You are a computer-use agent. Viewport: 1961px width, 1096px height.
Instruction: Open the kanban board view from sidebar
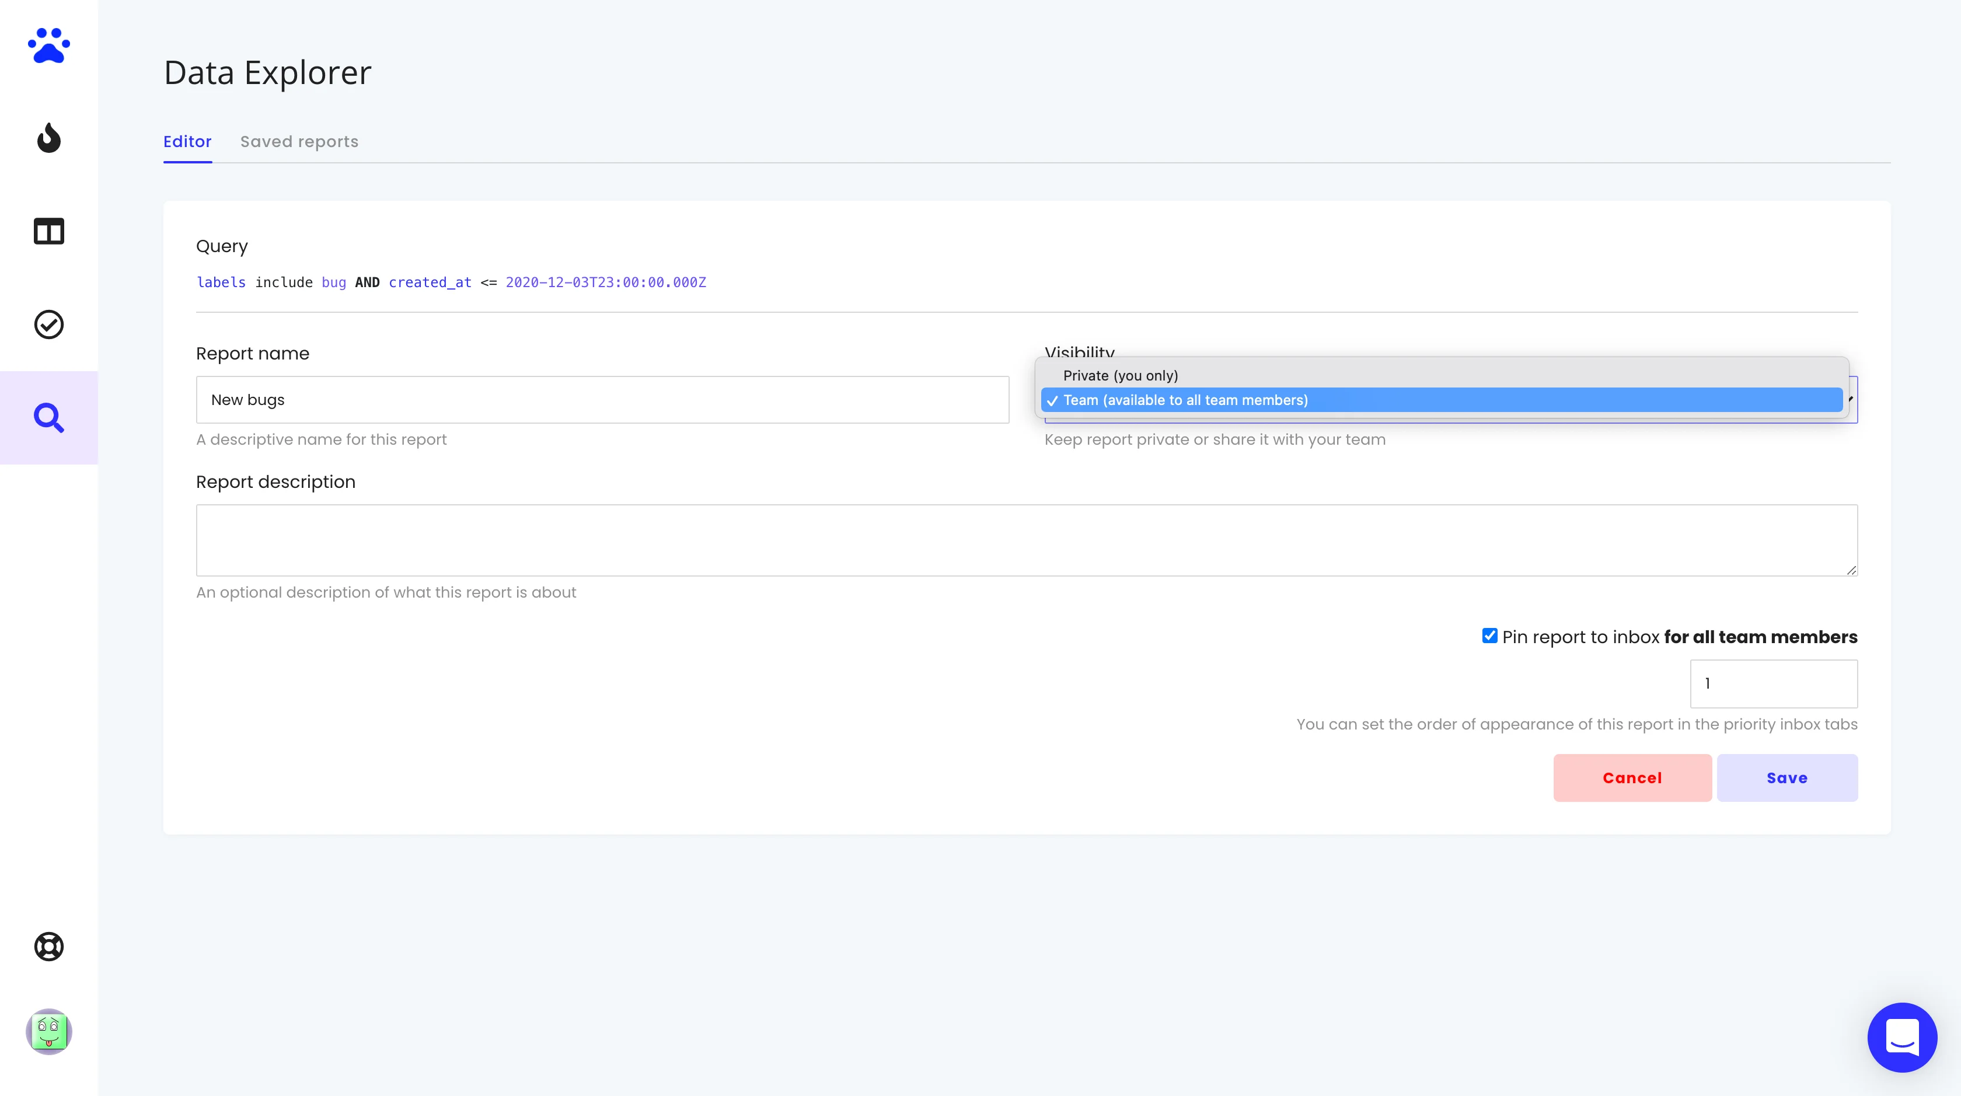click(48, 231)
